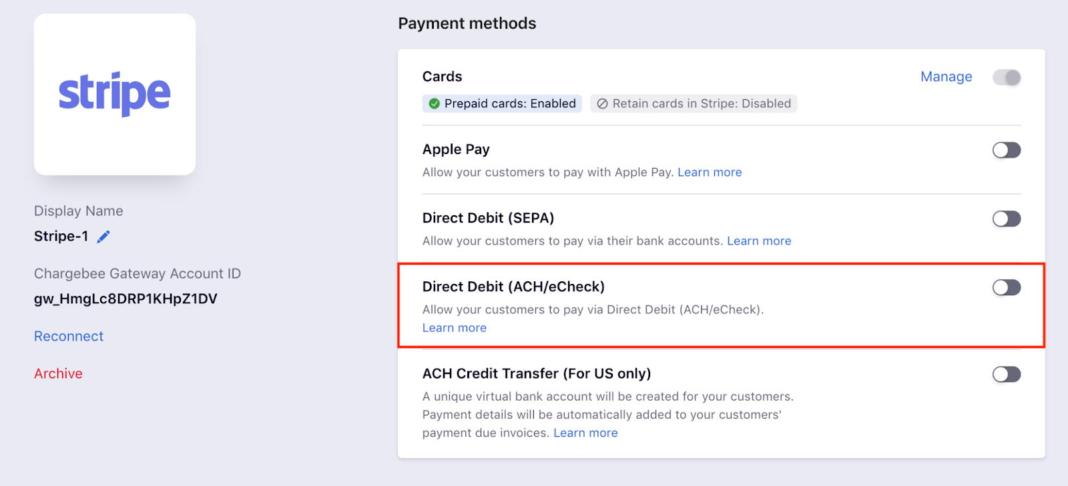Click the Prepaid cards: Enabled badge
The image size is (1068, 486).
501,103
